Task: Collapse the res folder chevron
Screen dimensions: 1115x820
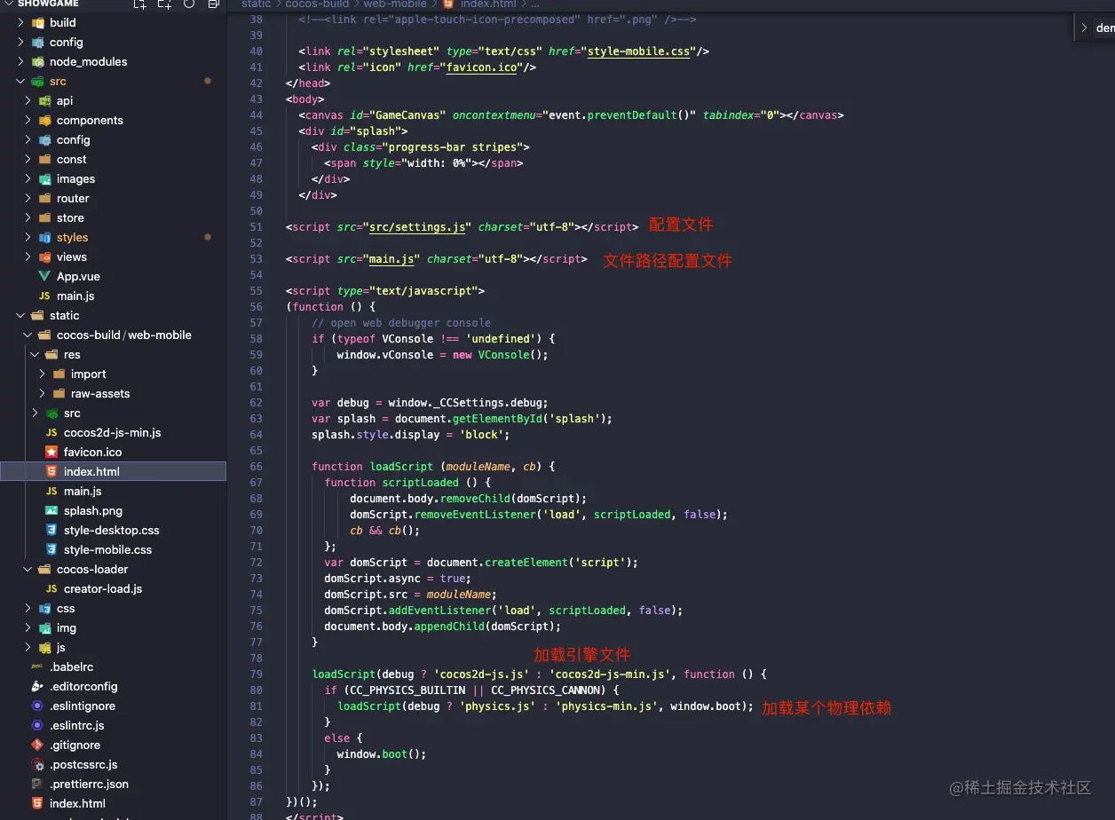Action: click(36, 354)
